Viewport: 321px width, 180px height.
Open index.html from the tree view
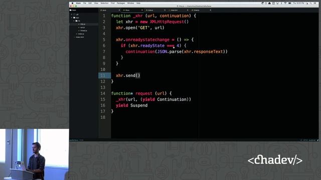[x=79, y=37]
